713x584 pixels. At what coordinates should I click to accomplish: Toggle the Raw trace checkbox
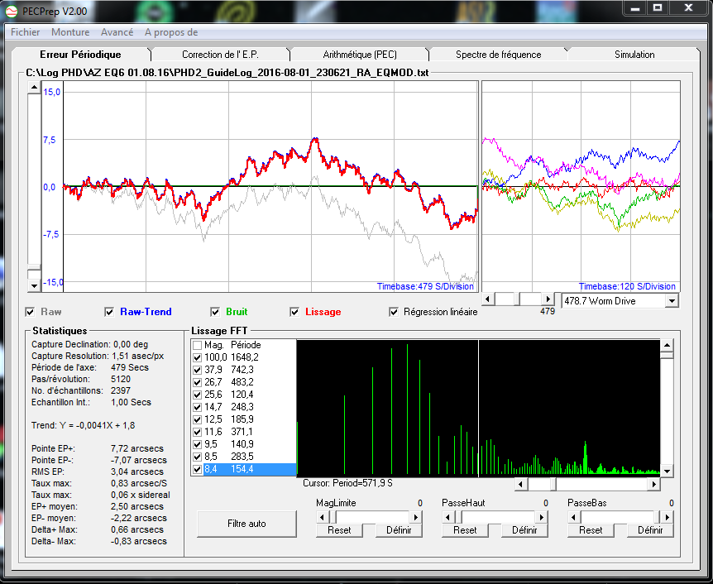[30, 312]
